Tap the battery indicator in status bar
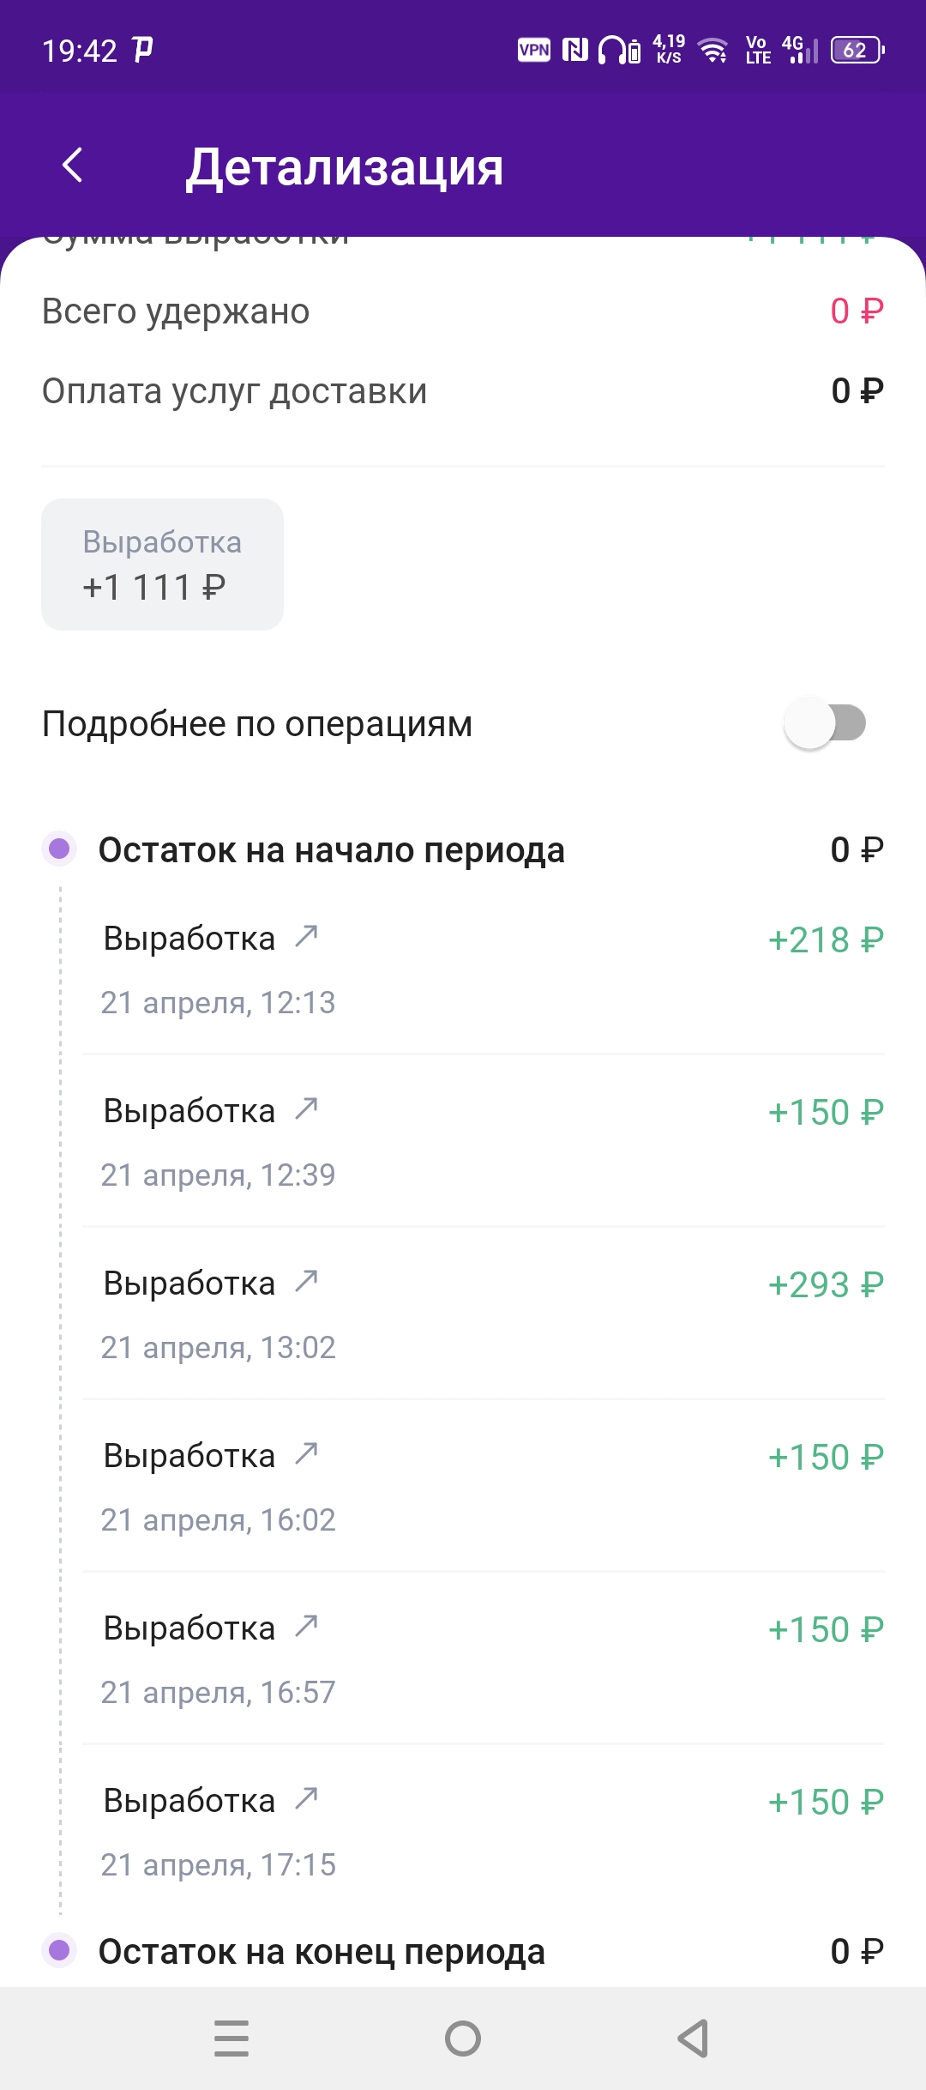 pyautogui.click(x=857, y=50)
